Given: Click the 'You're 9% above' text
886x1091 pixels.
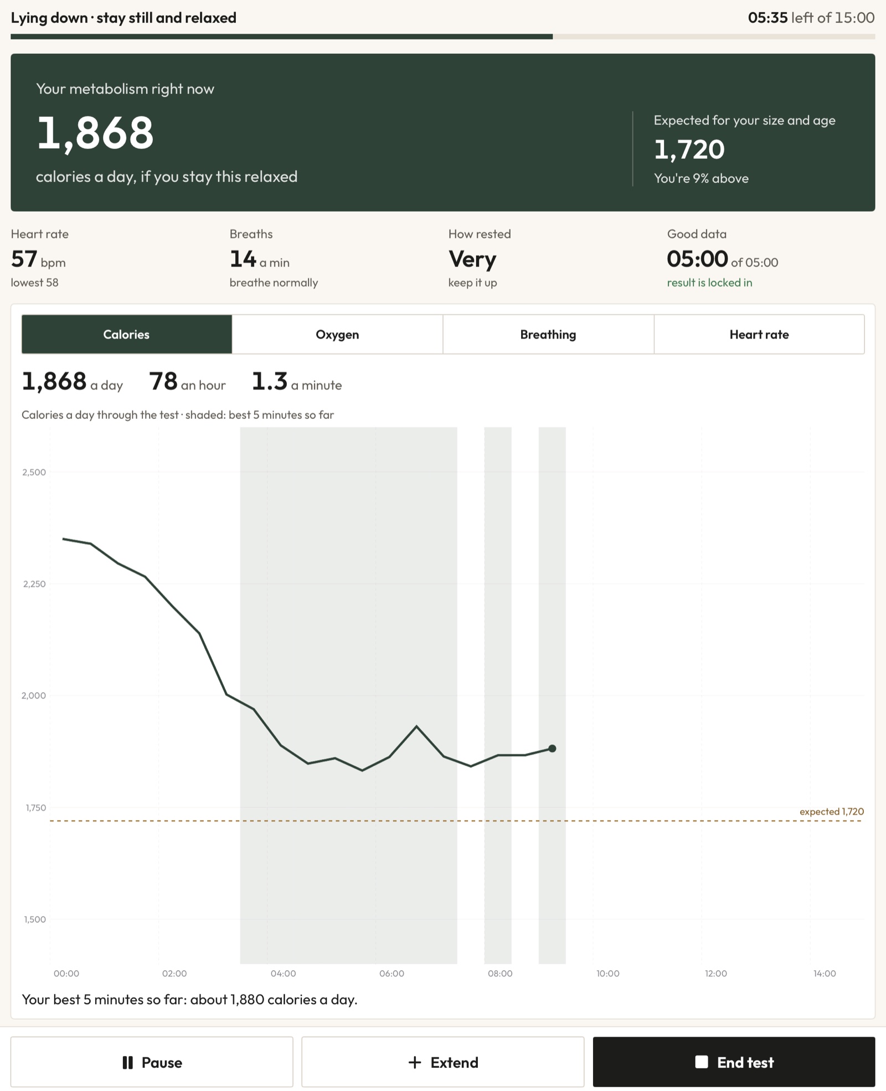Looking at the screenshot, I should [x=701, y=178].
